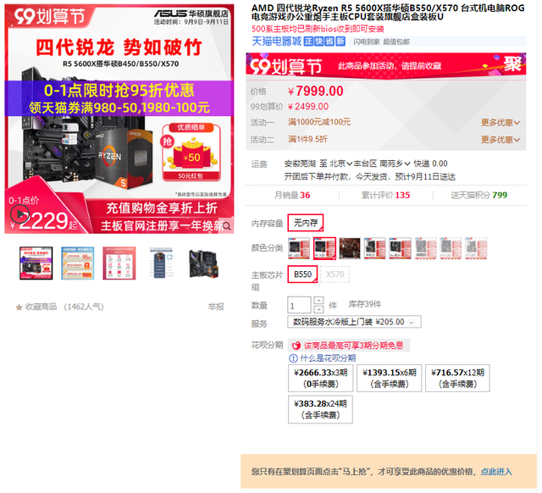This screenshot has width=542, height=493.
Task: Click 举报 report link
Action: pos(216,307)
